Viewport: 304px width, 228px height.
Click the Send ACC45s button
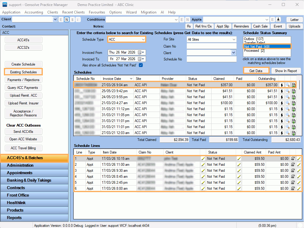[x=23, y=131]
